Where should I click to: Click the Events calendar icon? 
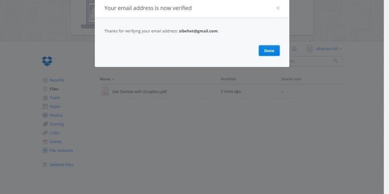pos(45,142)
